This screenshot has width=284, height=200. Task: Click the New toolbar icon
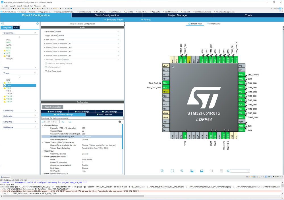[2, 9]
